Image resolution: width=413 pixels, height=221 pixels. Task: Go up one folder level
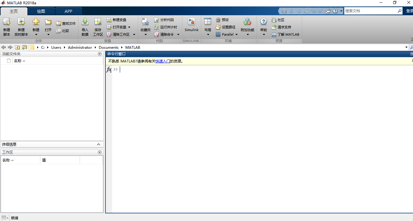tap(17, 47)
